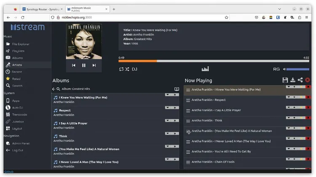This screenshot has width=316, height=177.
Task: Go back from the Greatest Hits album
Action: [x=54, y=89]
